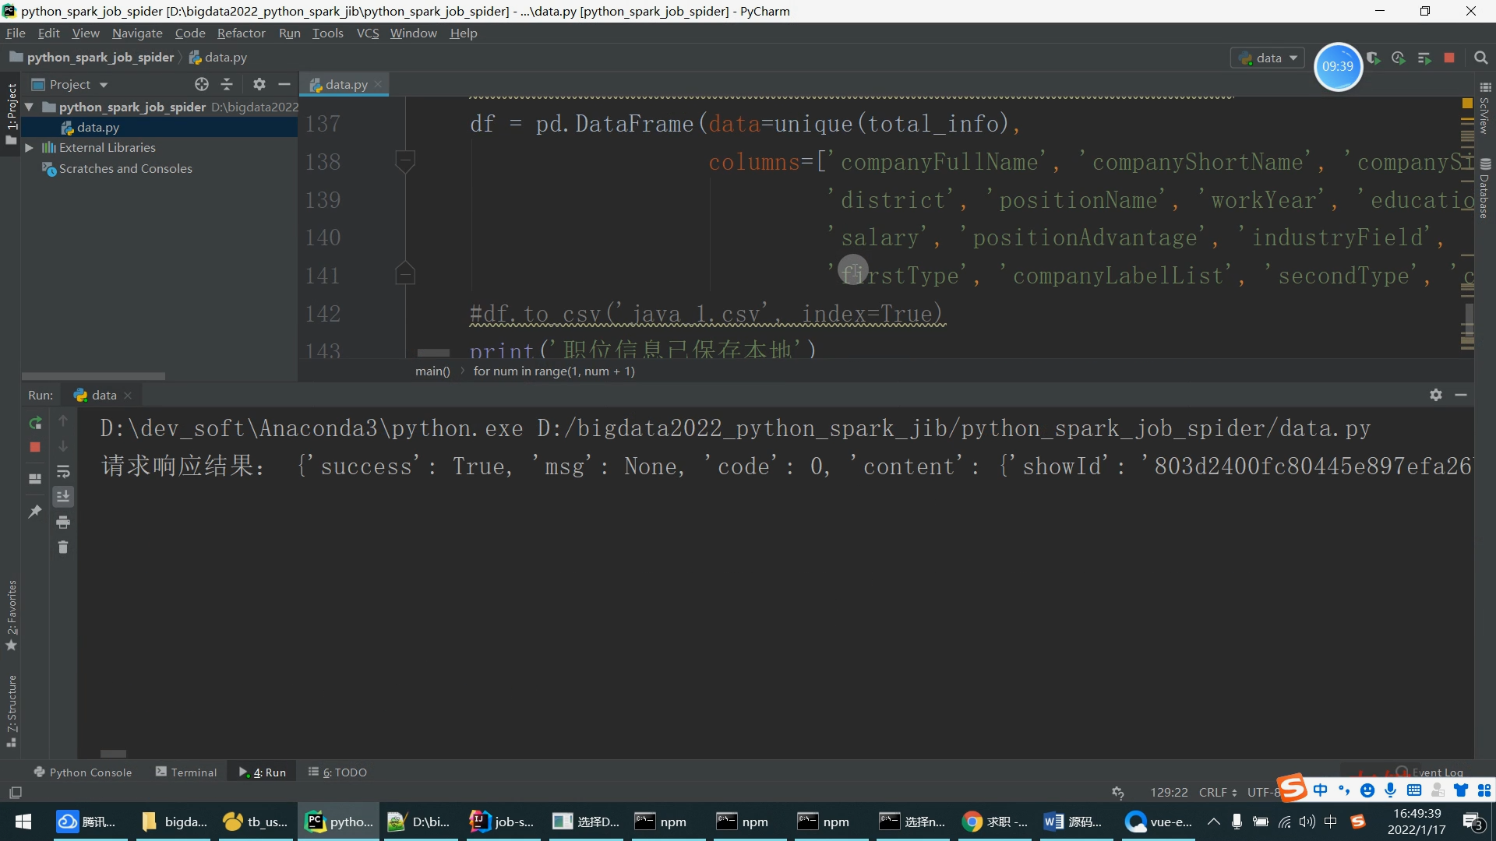The width and height of the screenshot is (1496, 841).
Task: Open Python Console tool window
Action: (x=83, y=772)
